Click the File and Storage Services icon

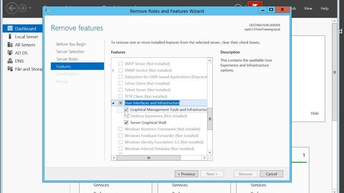coord(10,69)
